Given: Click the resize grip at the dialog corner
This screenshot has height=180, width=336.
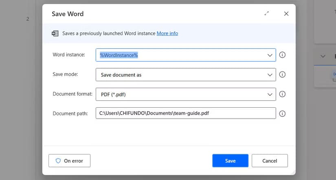Looking at the screenshot, I should [293, 173].
